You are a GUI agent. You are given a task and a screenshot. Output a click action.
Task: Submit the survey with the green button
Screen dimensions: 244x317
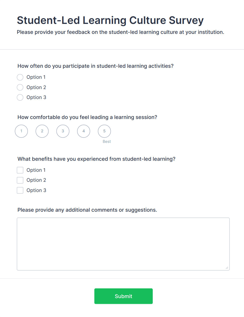(123, 296)
